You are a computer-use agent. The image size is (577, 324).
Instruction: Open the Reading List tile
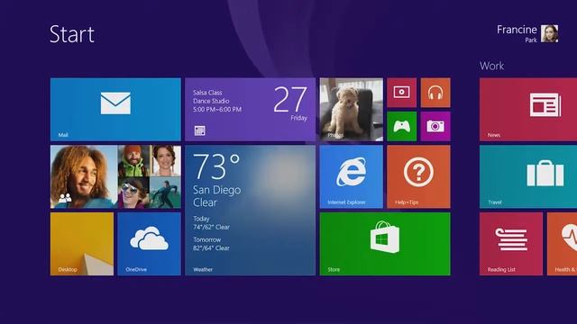point(511,244)
